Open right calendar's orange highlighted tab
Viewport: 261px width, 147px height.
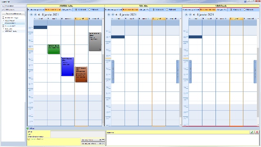pos(208,10)
